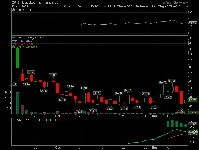This screenshot has height=150, width=199.
Task: Click the blue MA(50) line marker
Action: click(13, 41)
